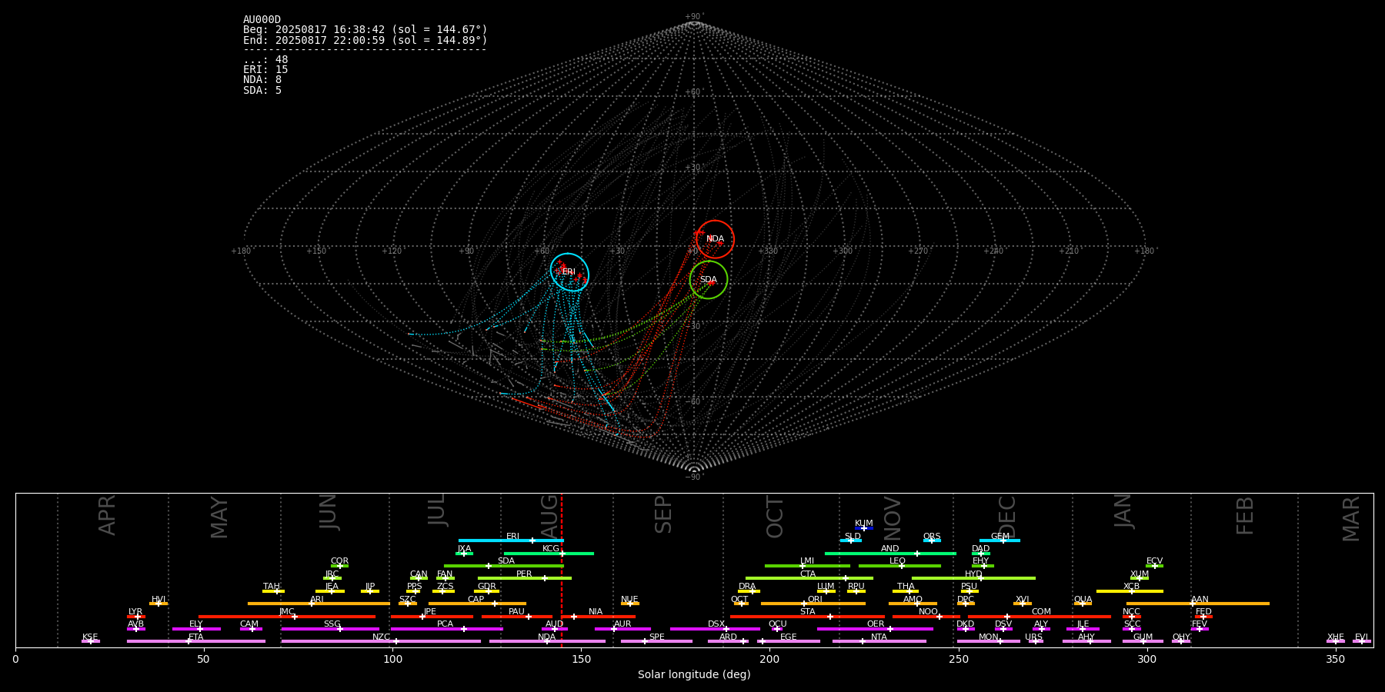This screenshot has height=692, width=1385.
Task: Click the red PAU shower bar
Action: tap(517, 616)
